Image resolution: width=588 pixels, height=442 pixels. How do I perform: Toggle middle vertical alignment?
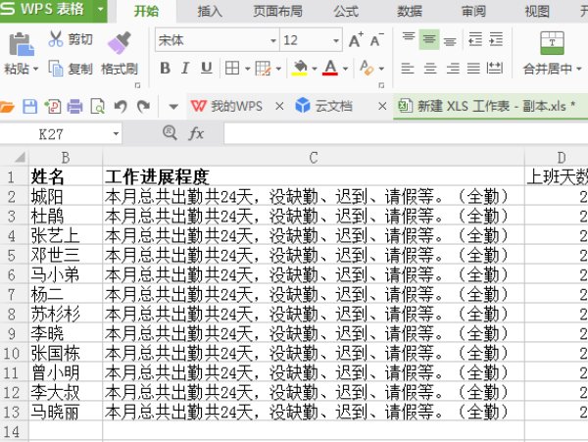pos(429,39)
